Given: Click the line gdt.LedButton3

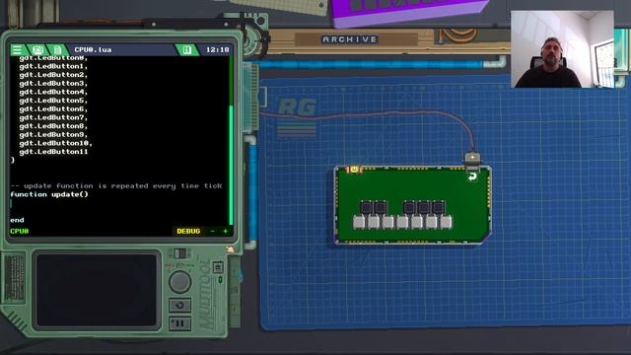Looking at the screenshot, I should (x=53, y=83).
